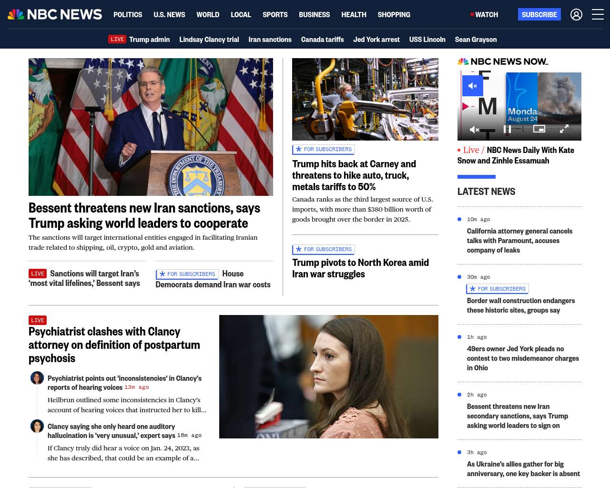Open Ukraine's allies anniversary story

click(x=523, y=469)
